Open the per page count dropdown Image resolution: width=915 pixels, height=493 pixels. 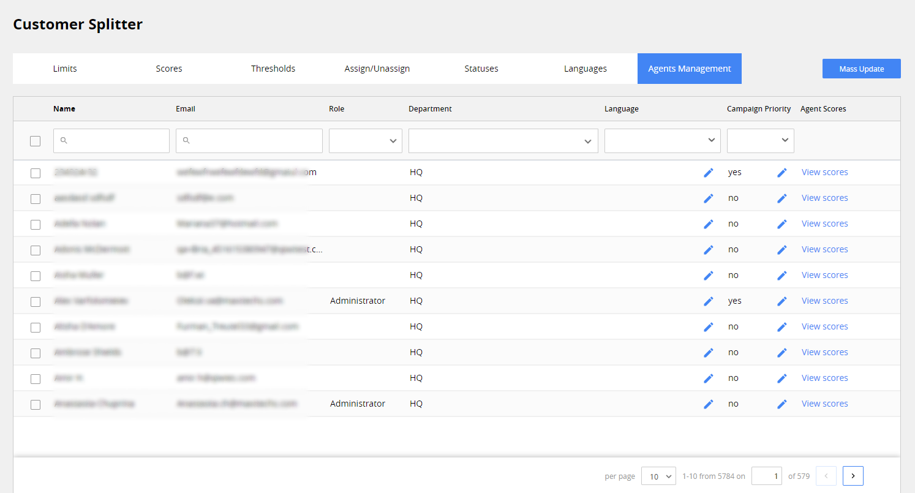[658, 476]
